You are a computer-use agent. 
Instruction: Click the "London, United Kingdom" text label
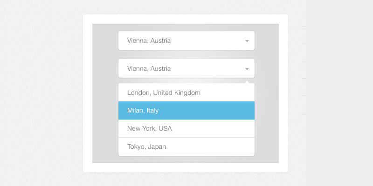pyautogui.click(x=164, y=93)
